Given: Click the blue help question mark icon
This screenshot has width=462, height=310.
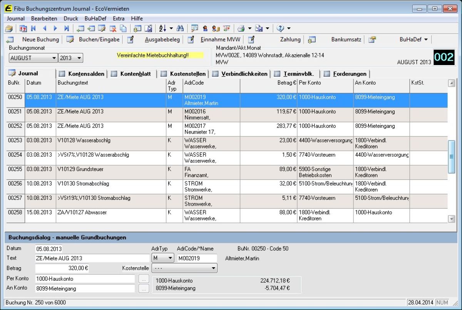Looking at the screenshot, I should (280, 28).
